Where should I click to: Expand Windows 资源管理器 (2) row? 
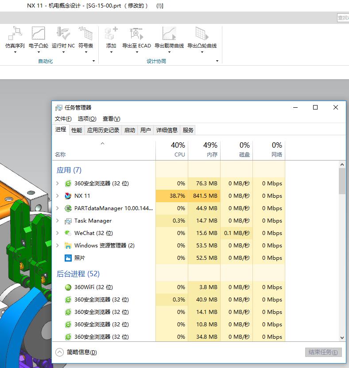point(58,245)
